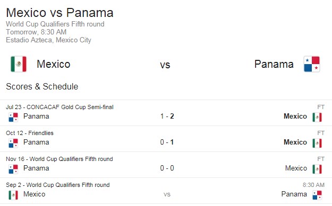332x206 pixels.
Task: Click Panama flag in Nov 16 qualifier row
Action: pyautogui.click(x=13, y=169)
